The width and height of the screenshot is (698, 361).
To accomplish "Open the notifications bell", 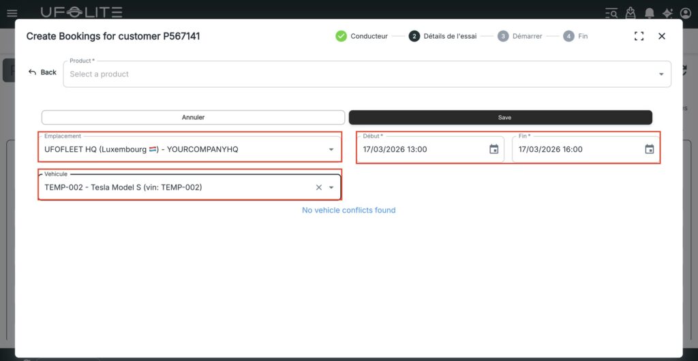I will point(649,13).
